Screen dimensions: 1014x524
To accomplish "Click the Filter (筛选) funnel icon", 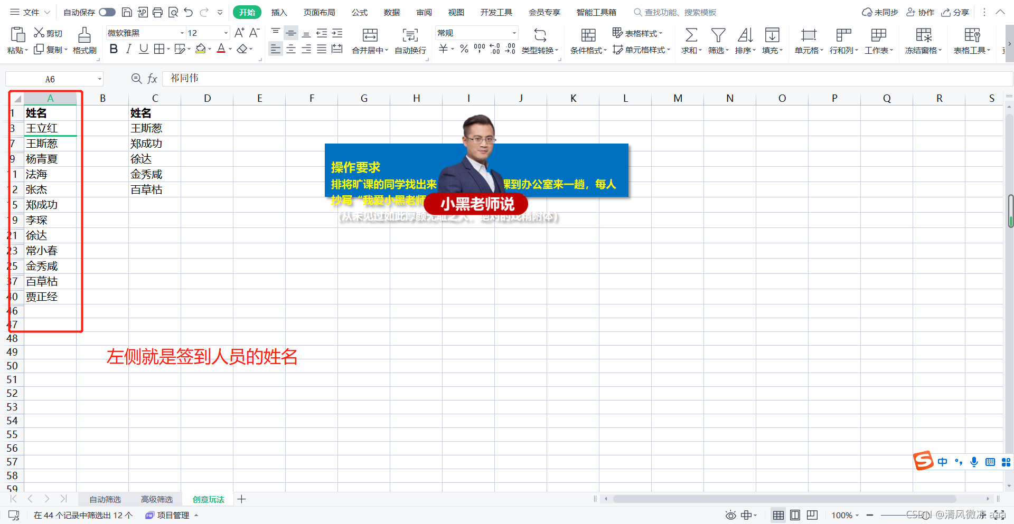I will 718,35.
